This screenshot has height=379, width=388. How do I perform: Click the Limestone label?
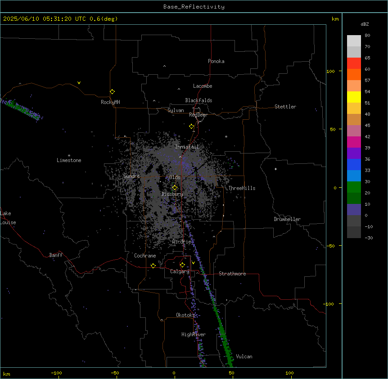click(x=69, y=160)
